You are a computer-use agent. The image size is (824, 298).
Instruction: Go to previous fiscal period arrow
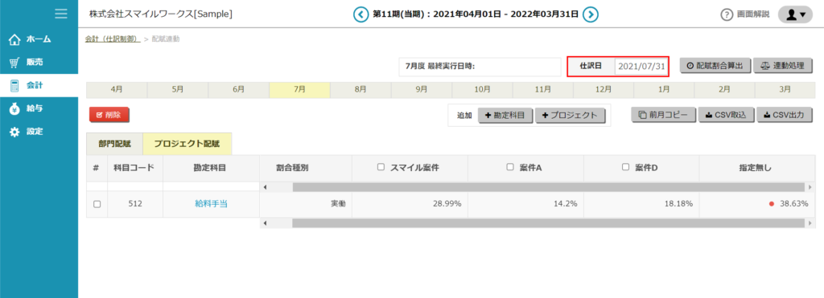pos(360,14)
